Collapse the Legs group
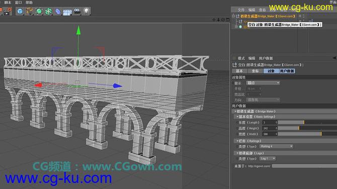The image size is (337, 189). [x=237, y=153]
